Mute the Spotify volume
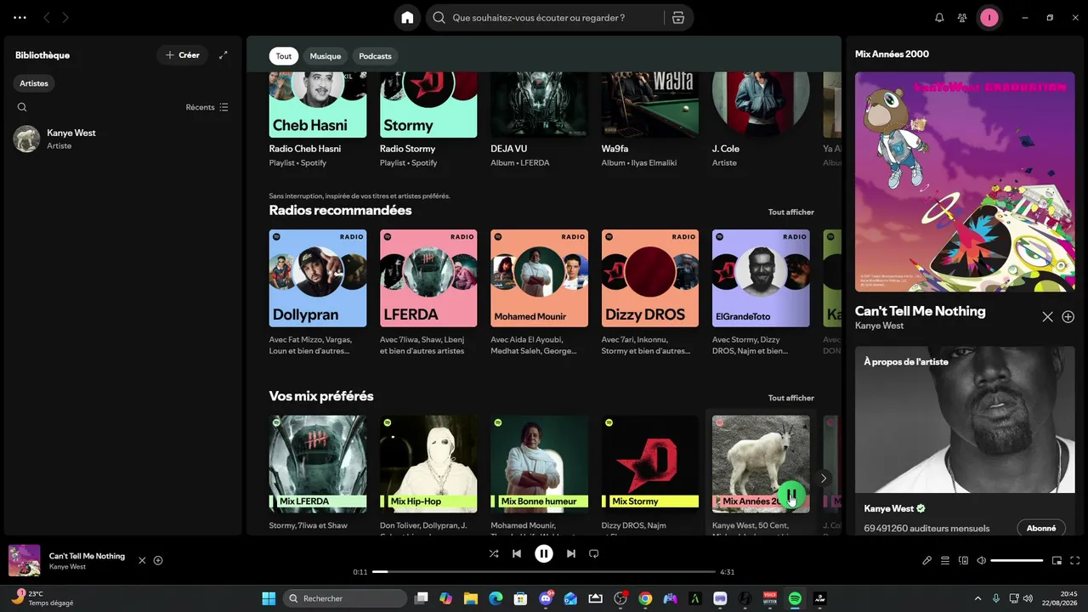The image size is (1088, 612). click(x=981, y=560)
